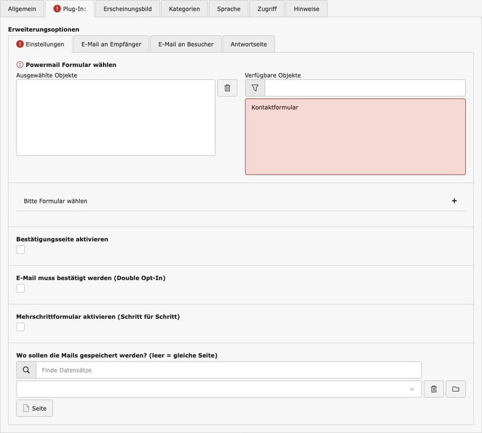
Task: Click the Seite button
Action: pos(35,408)
